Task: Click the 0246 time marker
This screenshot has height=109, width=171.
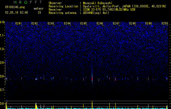Action: tap(100, 23)
